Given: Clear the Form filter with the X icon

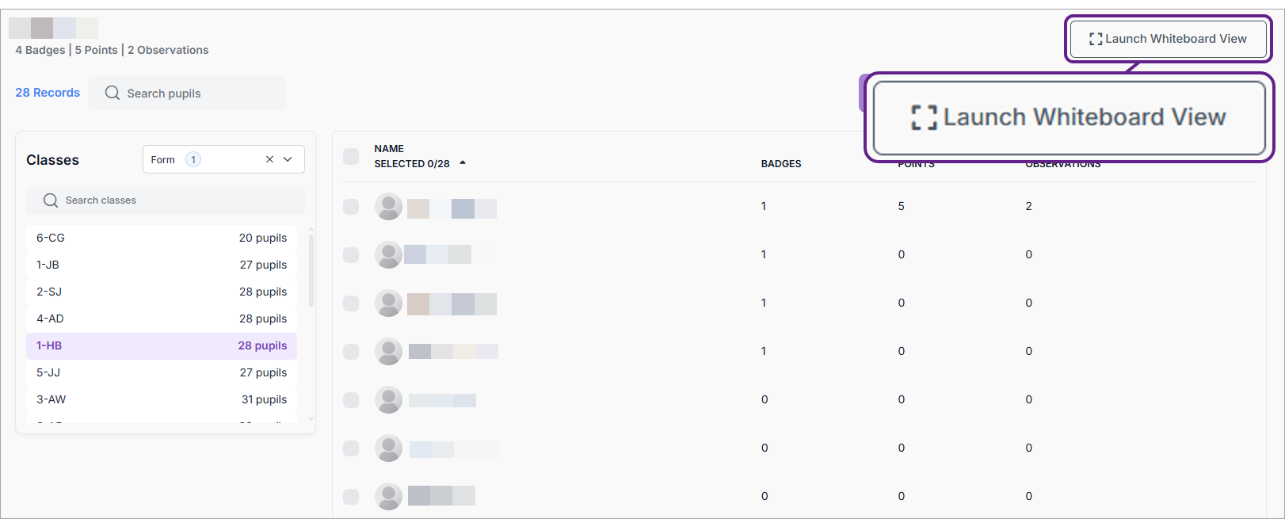Looking at the screenshot, I should pyautogui.click(x=269, y=159).
